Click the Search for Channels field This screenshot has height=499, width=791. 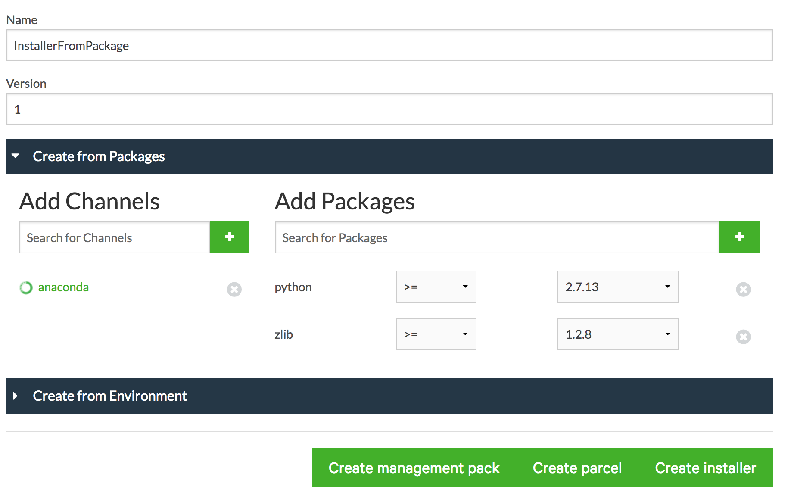[x=114, y=237]
